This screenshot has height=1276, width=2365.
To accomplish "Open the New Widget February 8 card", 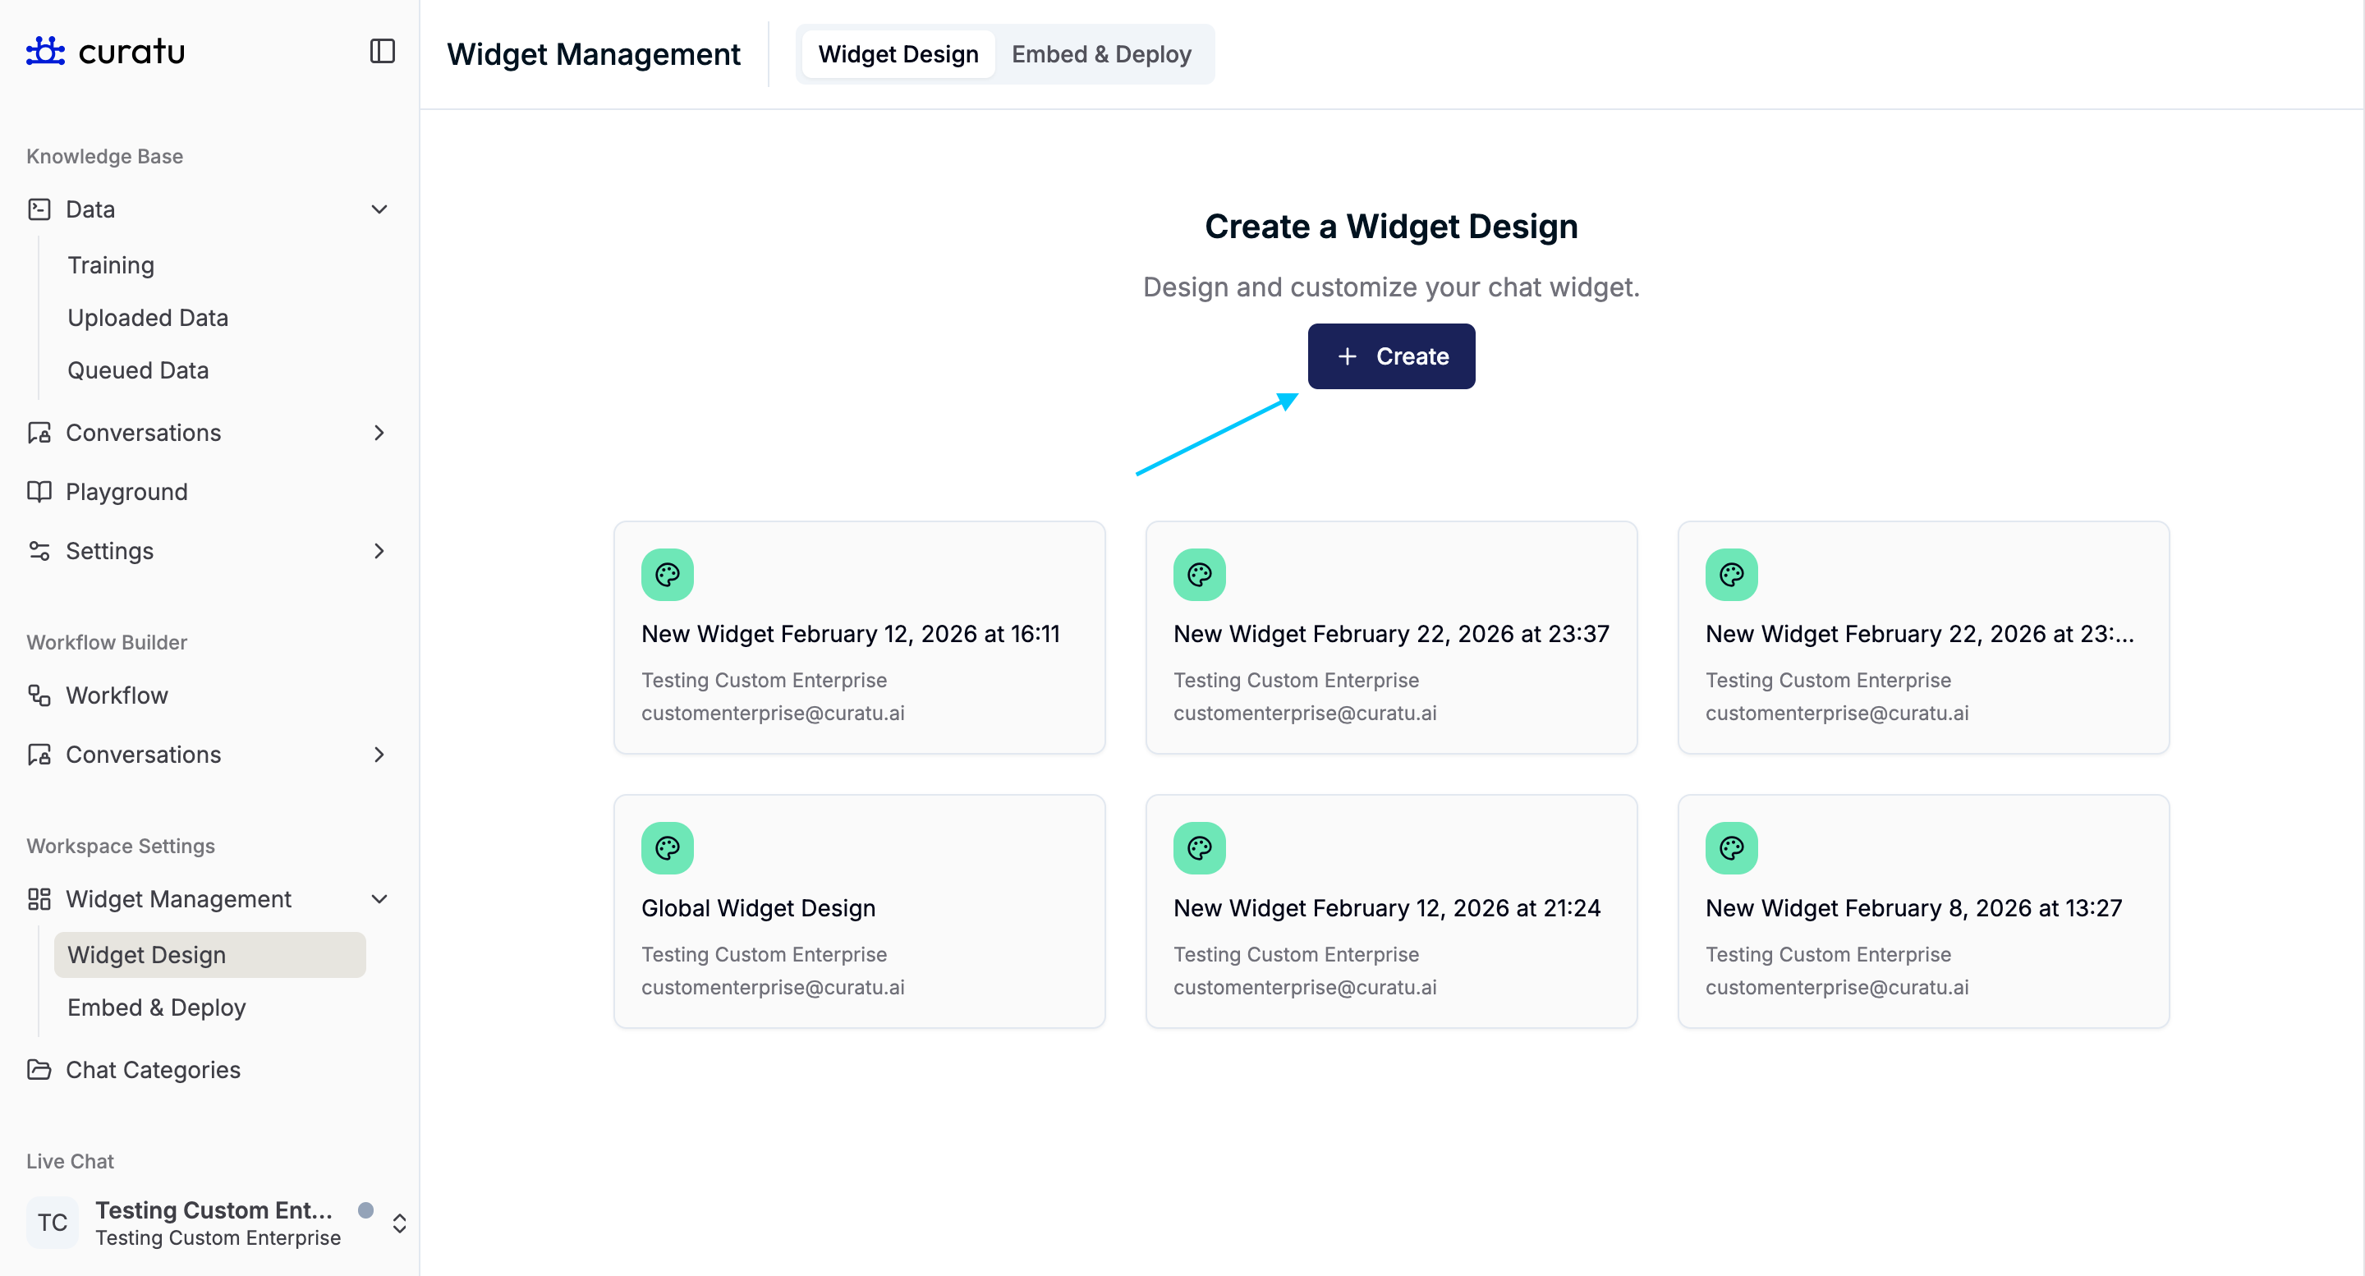I will click(1922, 911).
